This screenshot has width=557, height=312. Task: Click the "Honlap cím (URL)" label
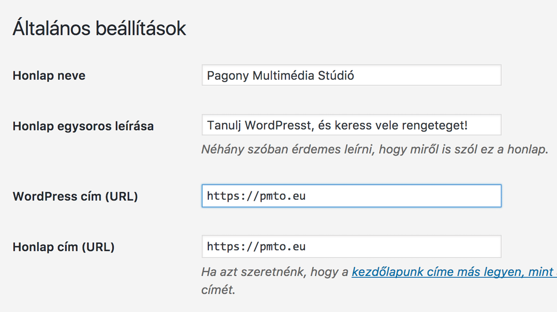[63, 247]
